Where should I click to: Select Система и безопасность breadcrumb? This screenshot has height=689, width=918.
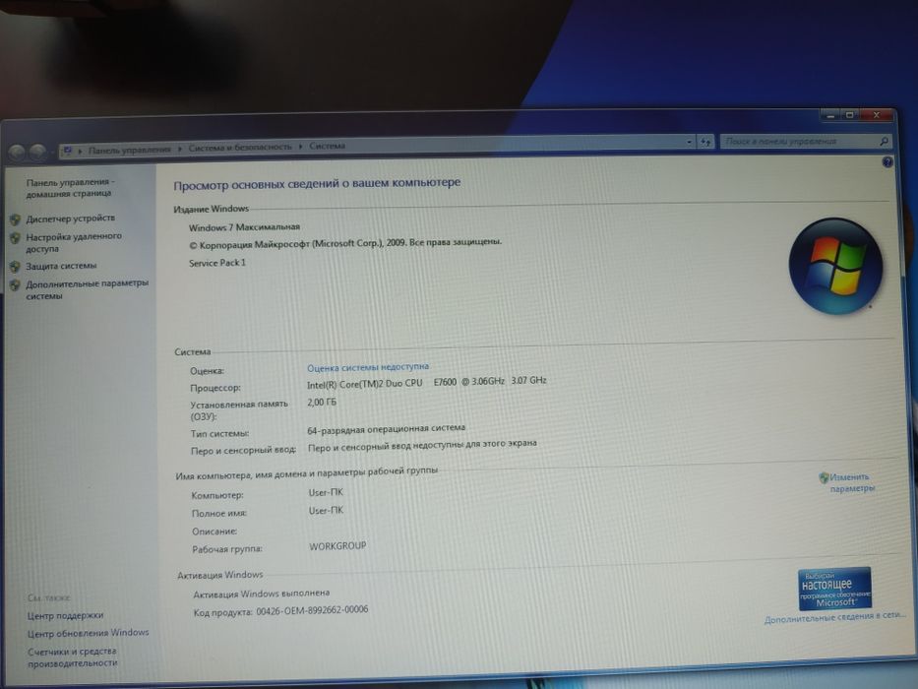click(x=240, y=147)
